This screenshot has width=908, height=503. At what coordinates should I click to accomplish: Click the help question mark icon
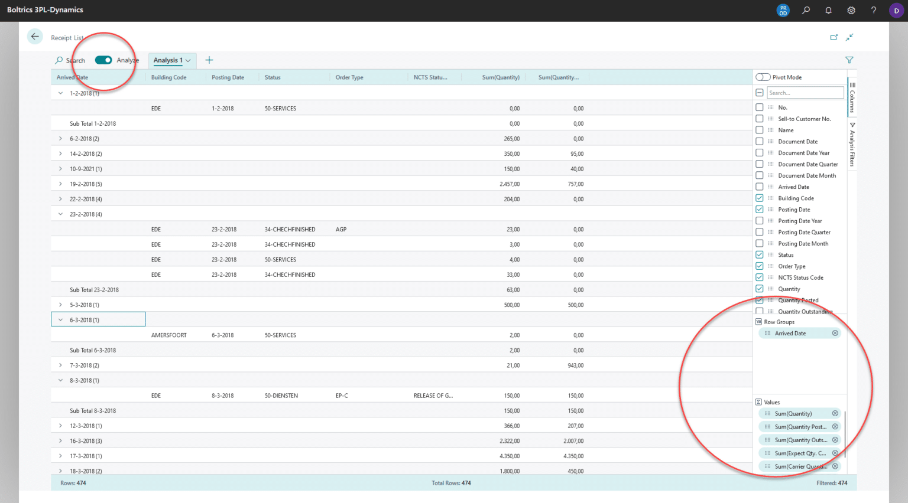click(x=874, y=10)
